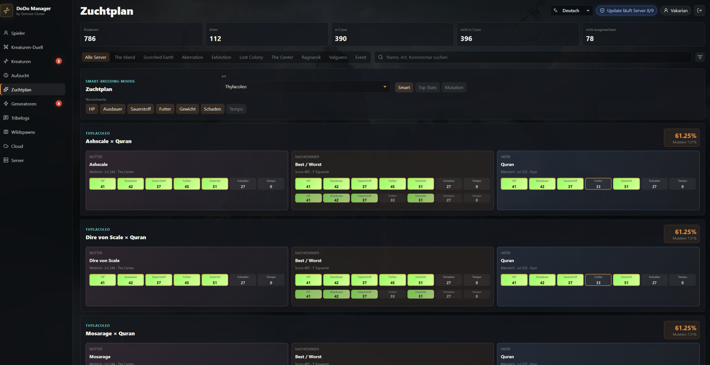This screenshot has width=710, height=365.
Task: Switch to Lost Colony tab
Action: pos(251,57)
